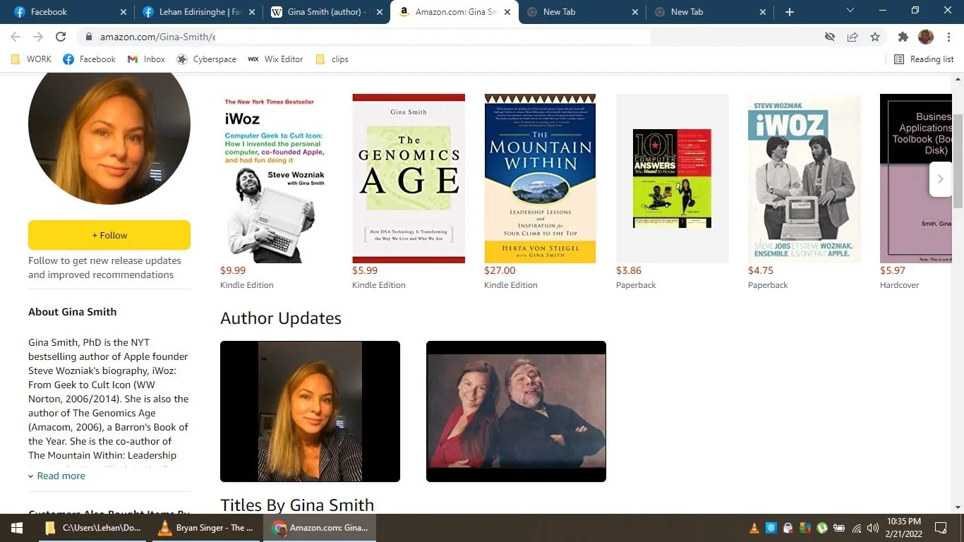This screenshot has width=964, height=542.
Task: Open the Cyberspace bookmark
Action: [x=206, y=59]
